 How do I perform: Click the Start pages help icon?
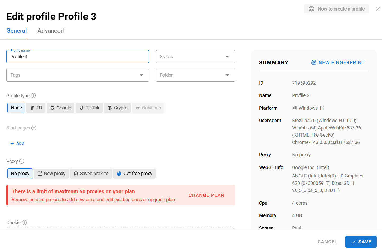click(x=34, y=128)
